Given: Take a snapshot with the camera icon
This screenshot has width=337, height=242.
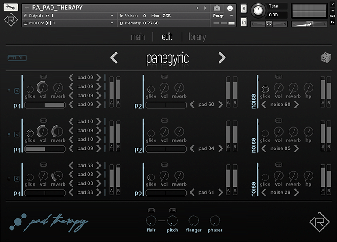Looking at the screenshot, I should 217,8.
